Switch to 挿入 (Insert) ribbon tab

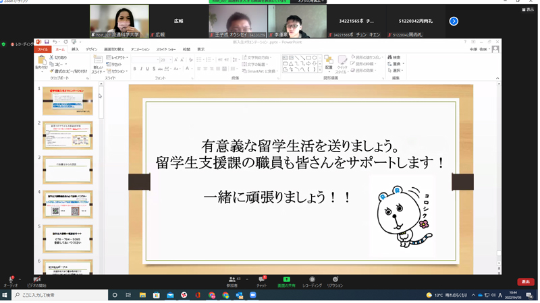coord(75,49)
